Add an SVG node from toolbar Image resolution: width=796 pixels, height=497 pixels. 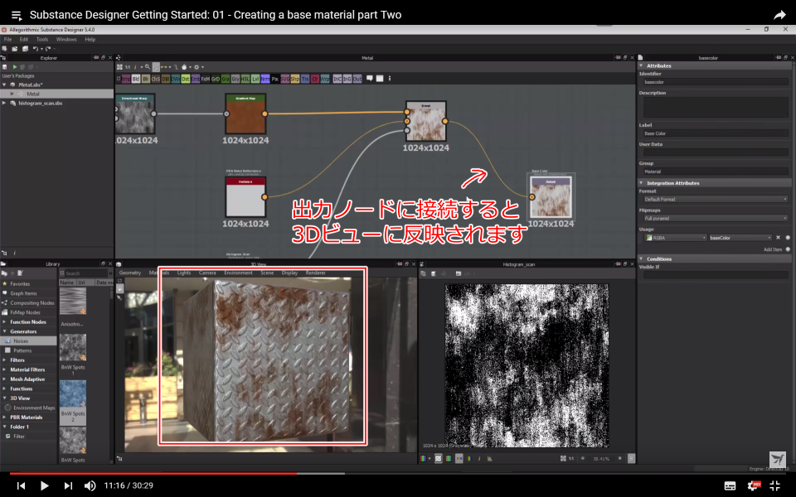[284, 79]
